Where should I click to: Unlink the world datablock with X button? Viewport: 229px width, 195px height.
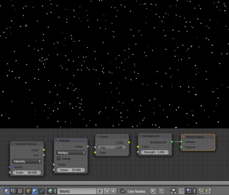[113, 191]
